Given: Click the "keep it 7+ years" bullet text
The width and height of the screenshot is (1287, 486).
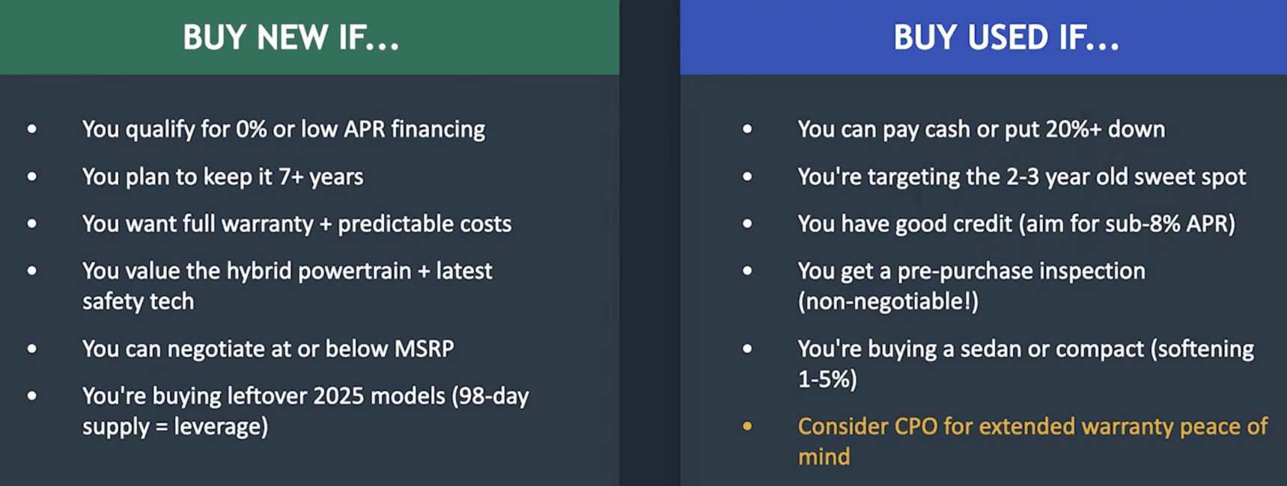Looking at the screenshot, I should pyautogui.click(x=222, y=177).
